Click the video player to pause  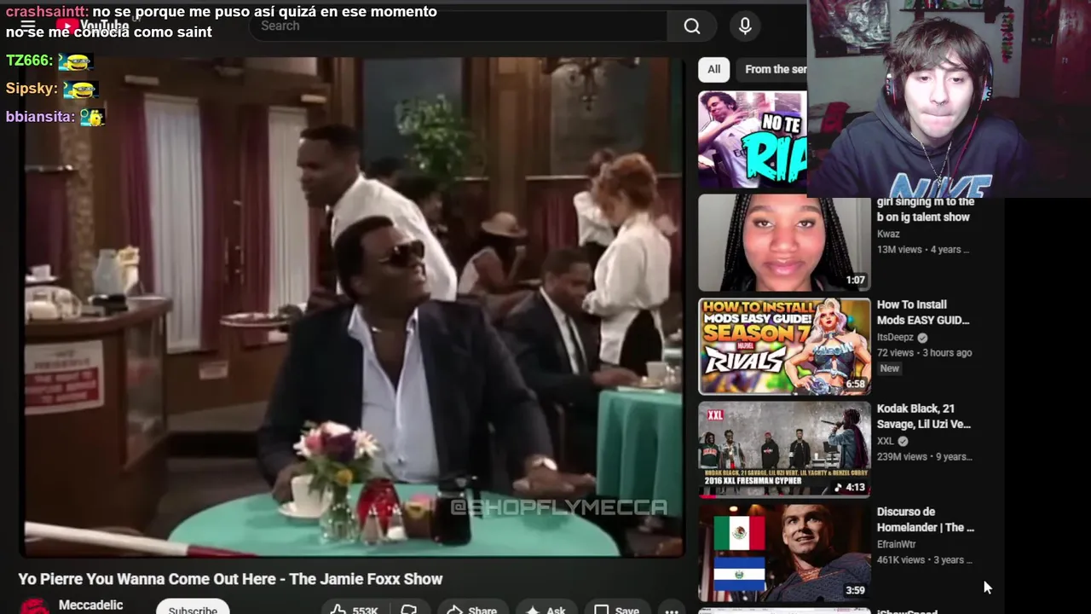click(353, 307)
